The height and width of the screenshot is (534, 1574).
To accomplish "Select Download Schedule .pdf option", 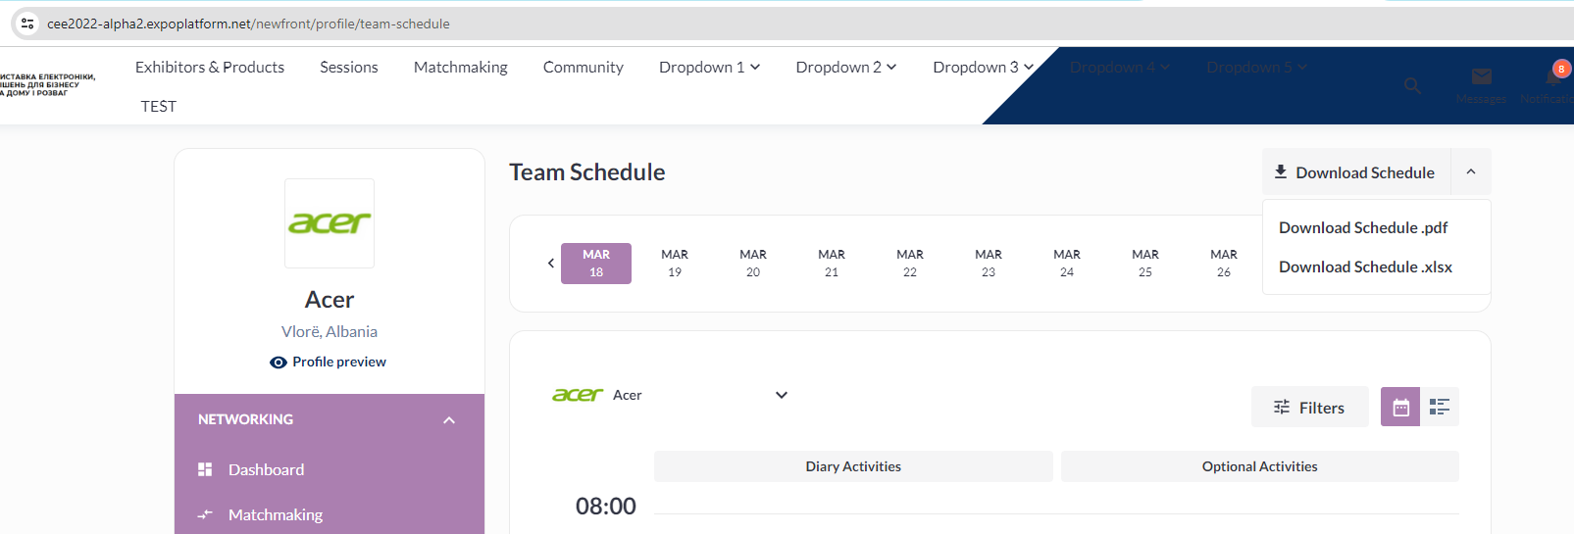I will tap(1363, 228).
